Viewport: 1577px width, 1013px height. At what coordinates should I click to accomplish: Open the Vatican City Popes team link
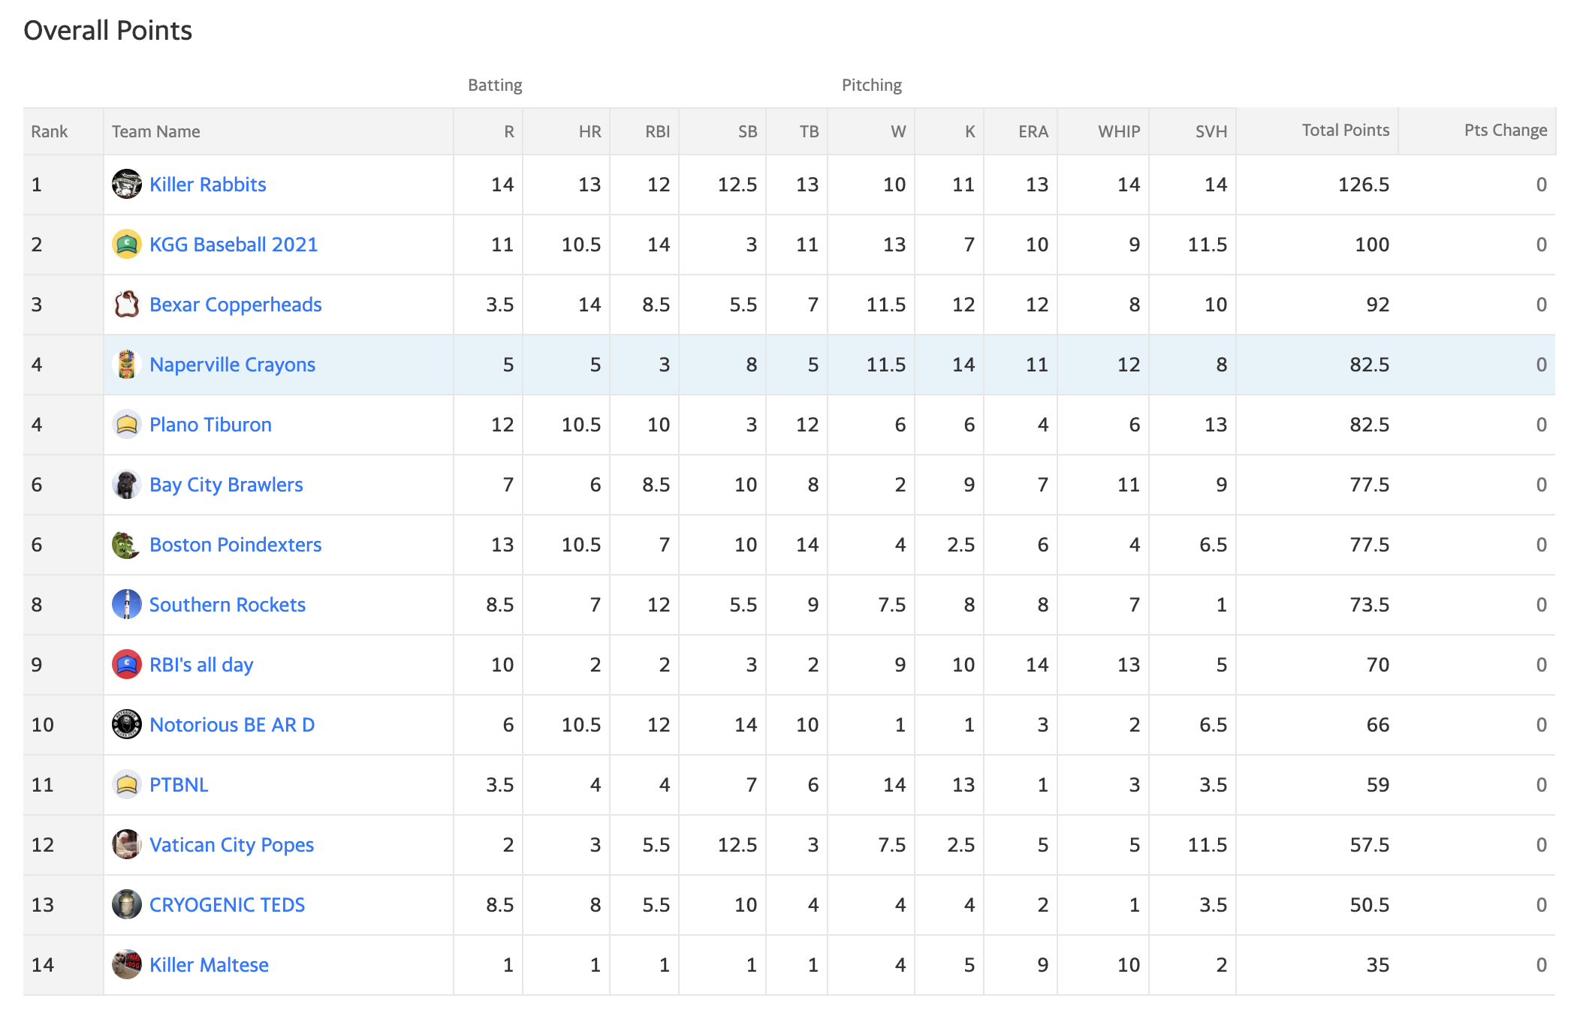[x=231, y=845]
